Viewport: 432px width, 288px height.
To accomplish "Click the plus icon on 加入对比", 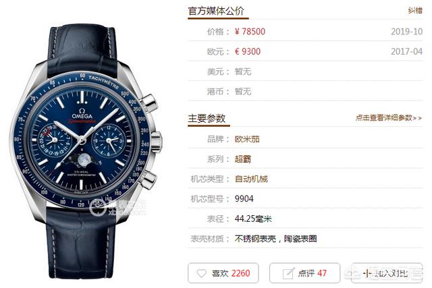I will (367, 273).
